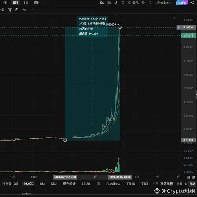Viewport: 197px width, 197px height.
Task: Click the measurement endpoint at the 2026-05-07 peak
Action: click(x=120, y=27)
